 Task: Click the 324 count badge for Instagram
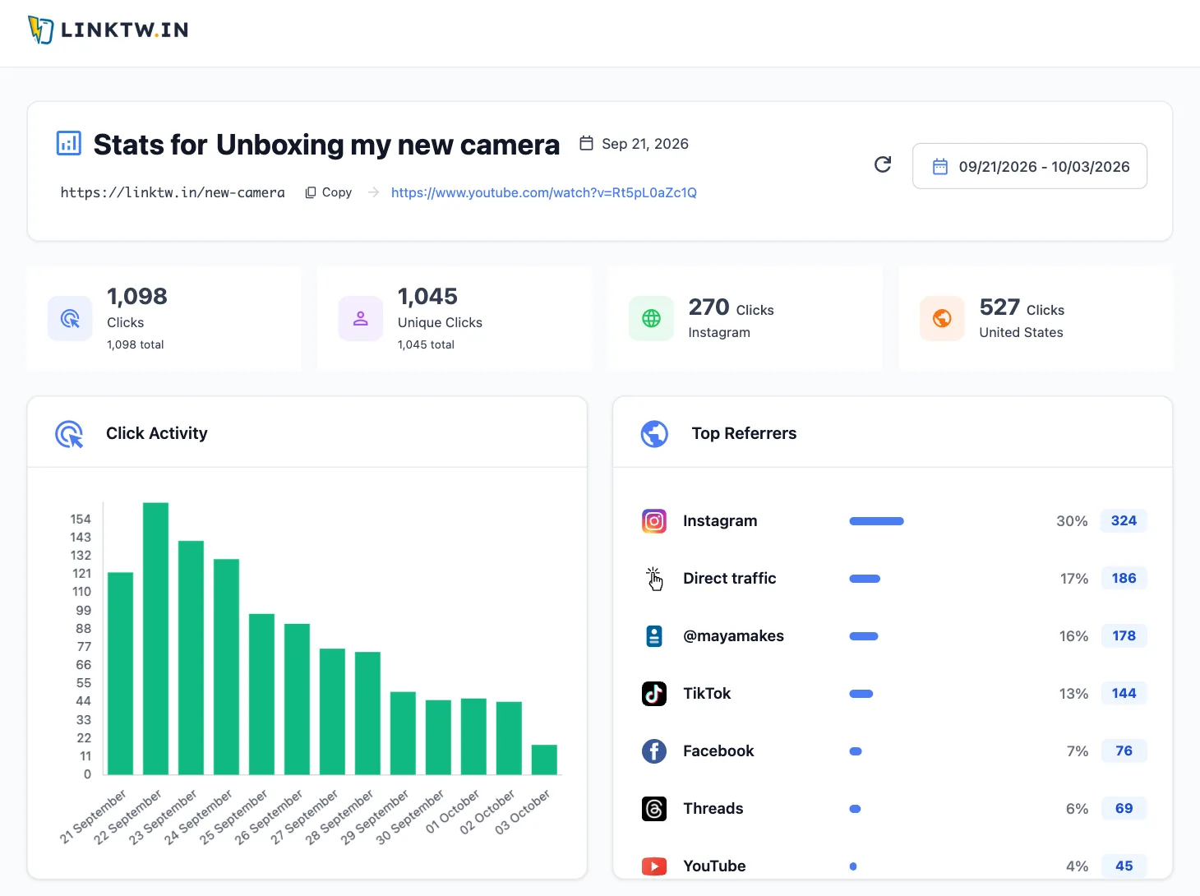[x=1124, y=520]
